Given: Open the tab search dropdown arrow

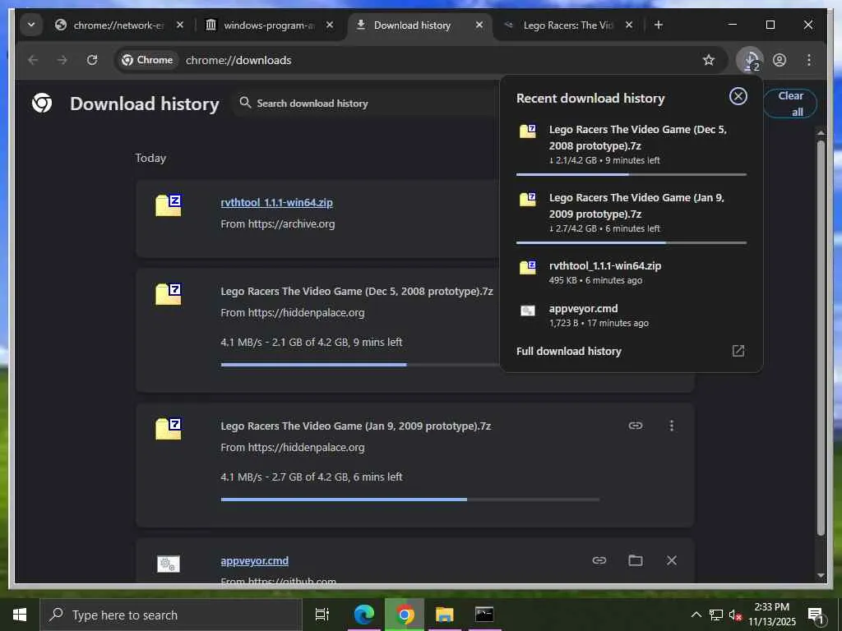Looking at the screenshot, I should tap(31, 25).
